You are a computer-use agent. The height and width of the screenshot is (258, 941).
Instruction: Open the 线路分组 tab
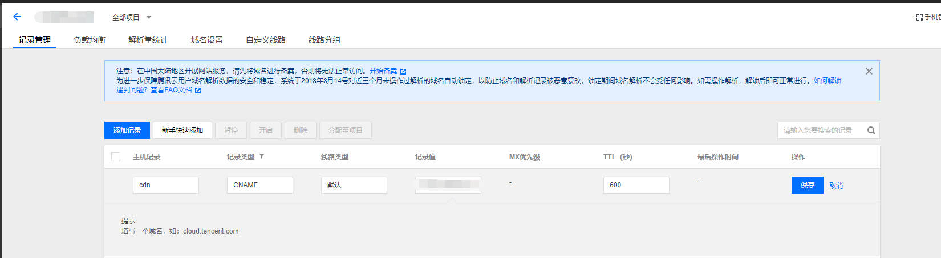click(x=325, y=40)
